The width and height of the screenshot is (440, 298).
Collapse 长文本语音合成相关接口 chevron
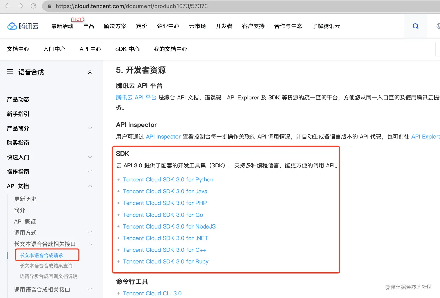(90, 244)
